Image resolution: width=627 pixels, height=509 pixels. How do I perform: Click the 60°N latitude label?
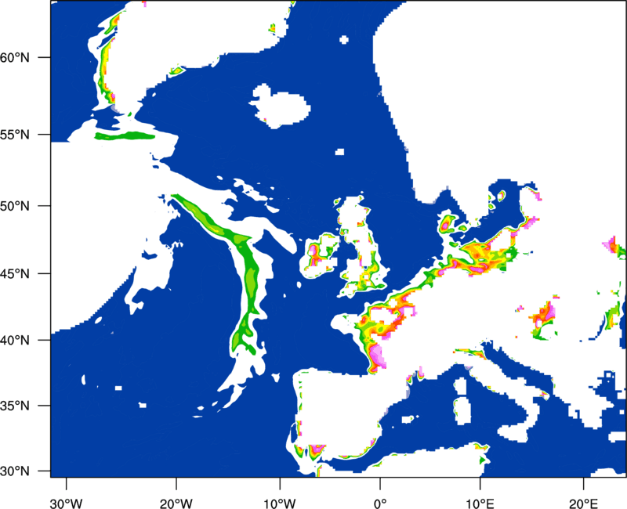tap(15, 57)
